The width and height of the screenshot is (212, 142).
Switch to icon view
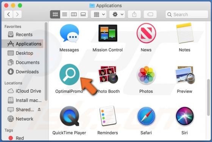(x=55, y=14)
